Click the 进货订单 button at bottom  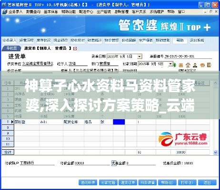coord(128,182)
